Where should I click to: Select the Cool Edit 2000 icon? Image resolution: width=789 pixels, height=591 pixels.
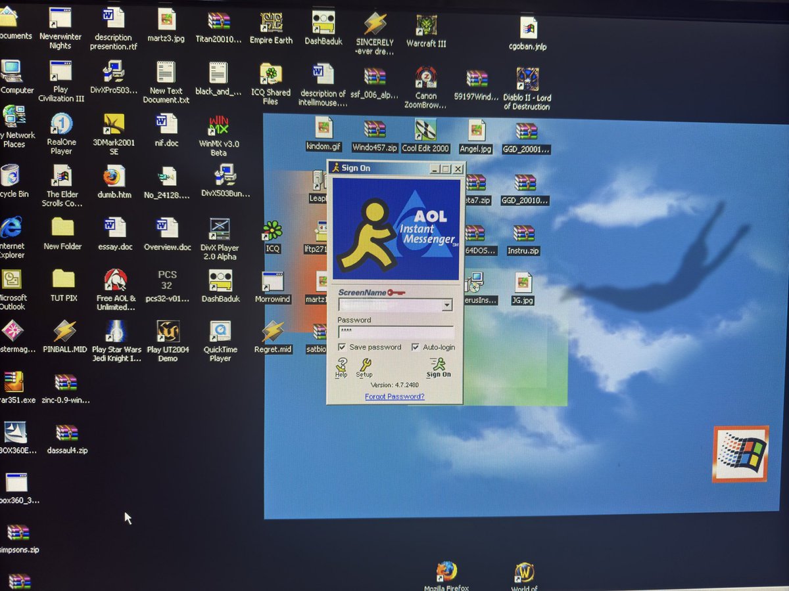point(425,130)
